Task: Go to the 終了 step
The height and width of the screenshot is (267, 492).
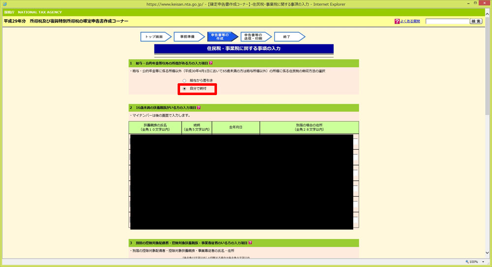Action: 289,37
